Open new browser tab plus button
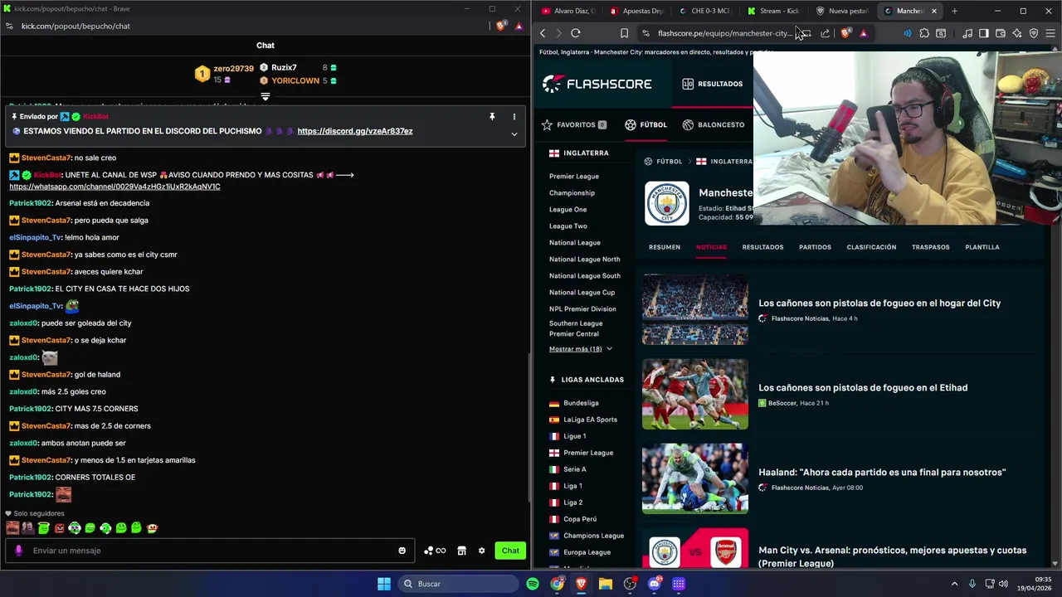The width and height of the screenshot is (1062, 597). [x=954, y=11]
